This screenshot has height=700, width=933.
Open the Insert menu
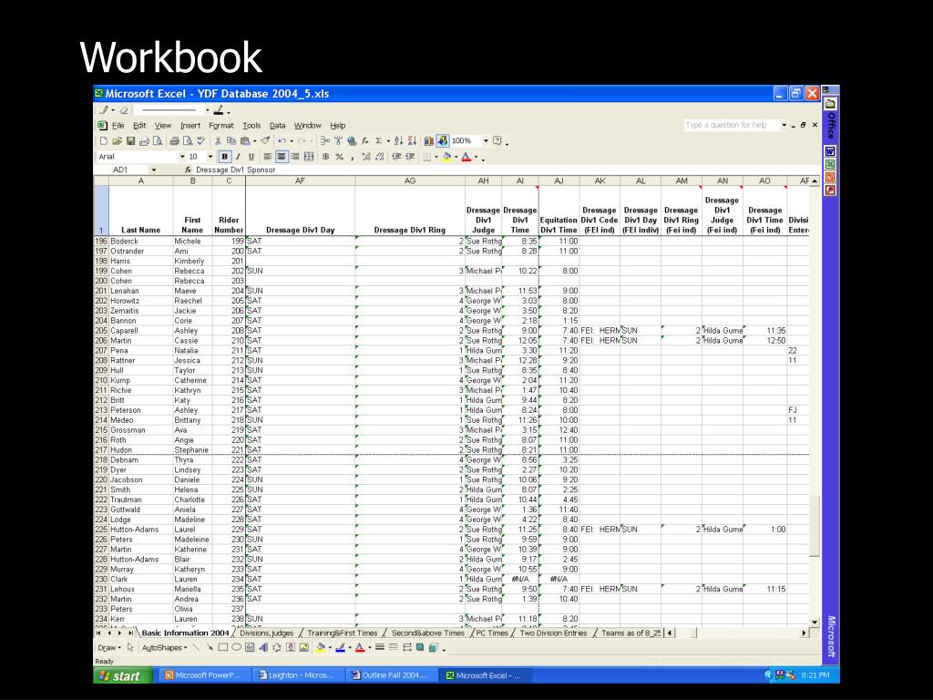pyautogui.click(x=190, y=126)
